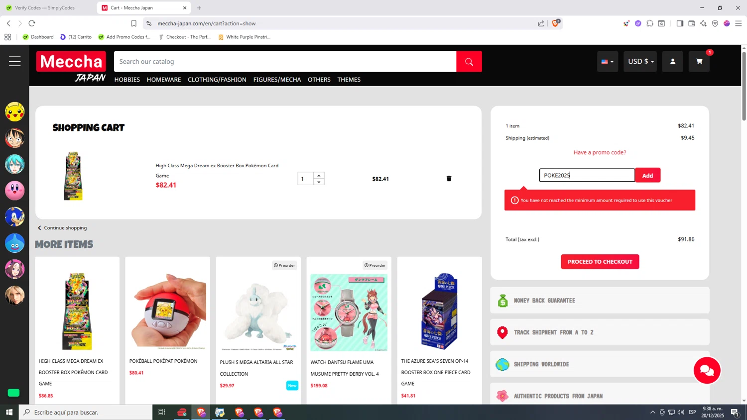Select the Kirby theme icon
Image resolution: width=747 pixels, height=420 pixels.
point(14,191)
